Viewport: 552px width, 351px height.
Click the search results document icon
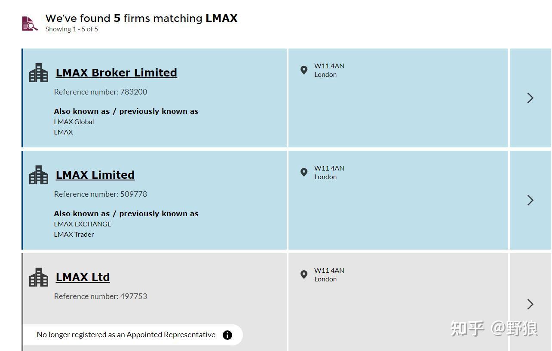tap(30, 23)
